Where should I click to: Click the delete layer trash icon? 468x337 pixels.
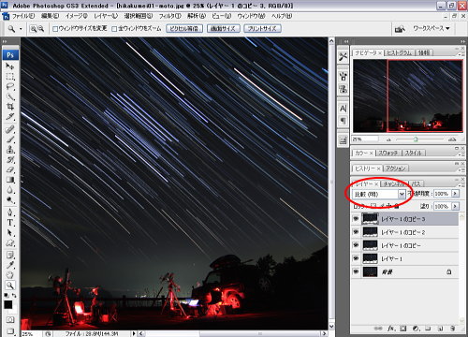pyautogui.click(x=452, y=329)
